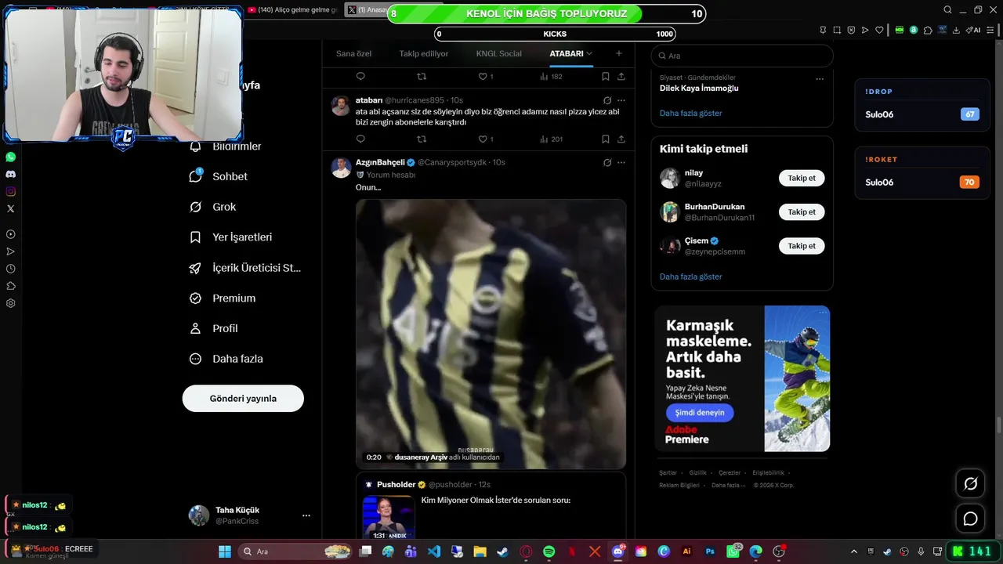Open the Pusholder quoted video thumbnail
1003x564 pixels.
(x=389, y=517)
